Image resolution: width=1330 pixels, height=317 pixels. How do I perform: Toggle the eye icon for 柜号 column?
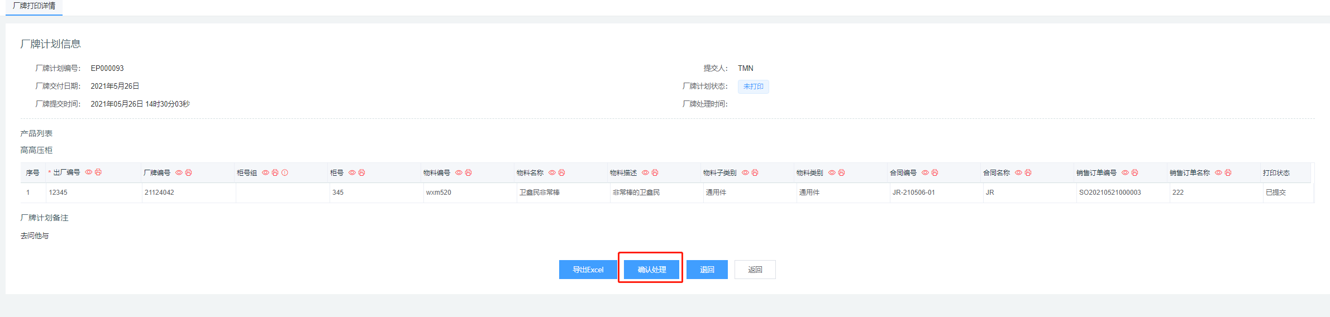[x=352, y=173]
